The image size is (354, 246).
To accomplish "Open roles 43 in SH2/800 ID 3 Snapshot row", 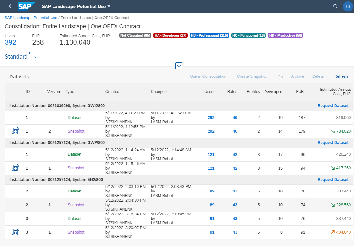I will (235, 232).
